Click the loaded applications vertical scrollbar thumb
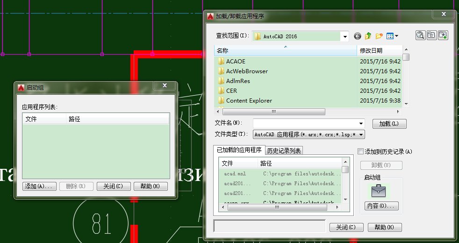The width and height of the screenshot is (459, 243). 345,169
